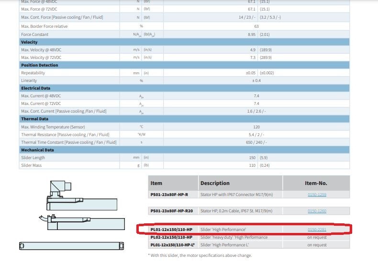Click the Velocity section header
Screen dimensions: 378x266
(x=184, y=42)
